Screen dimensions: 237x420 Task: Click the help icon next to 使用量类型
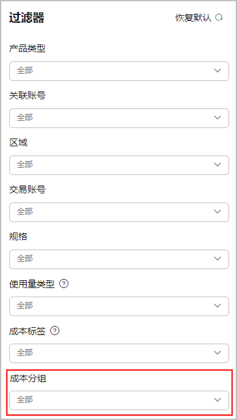pos(64,283)
